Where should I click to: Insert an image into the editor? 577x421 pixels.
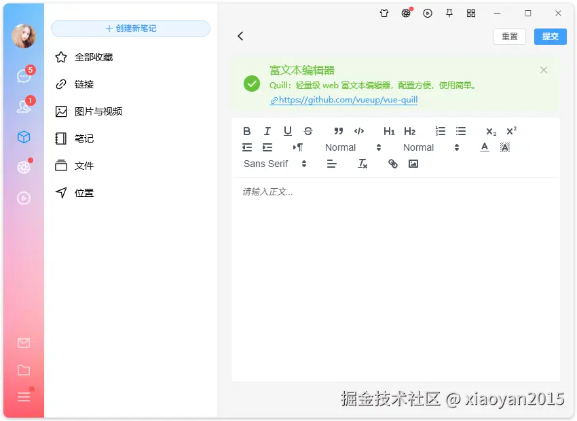pos(413,164)
